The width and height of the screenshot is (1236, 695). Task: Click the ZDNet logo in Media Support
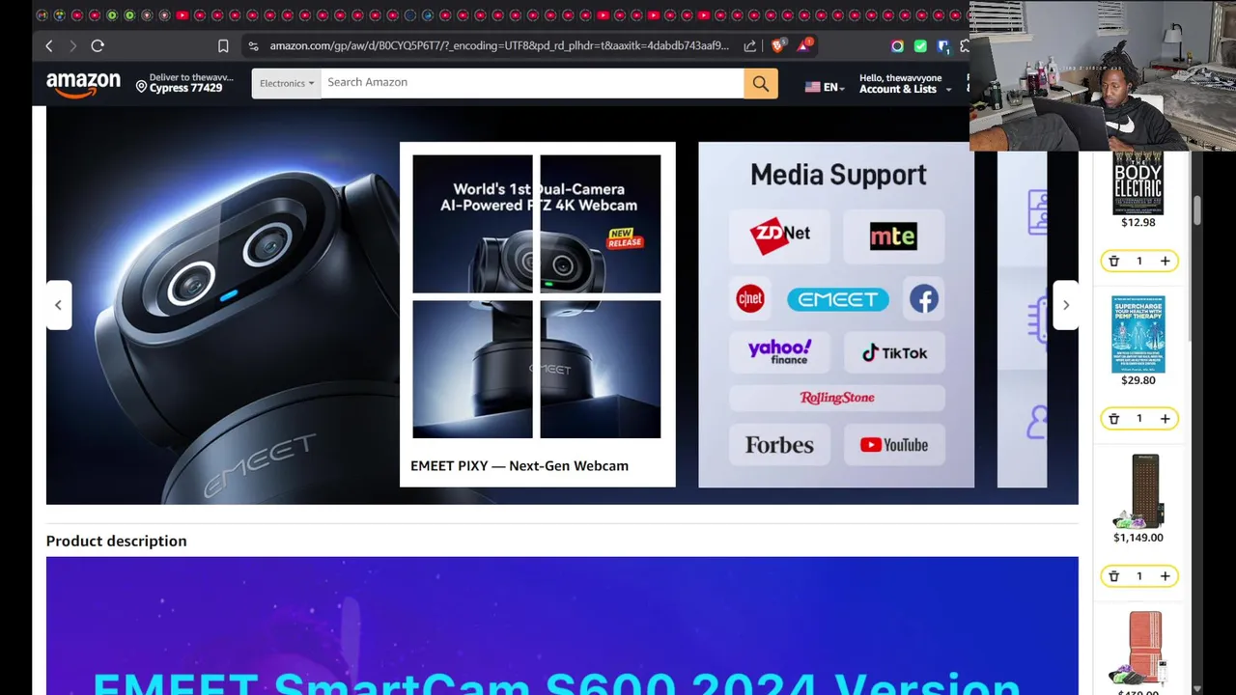pyautogui.click(x=779, y=236)
